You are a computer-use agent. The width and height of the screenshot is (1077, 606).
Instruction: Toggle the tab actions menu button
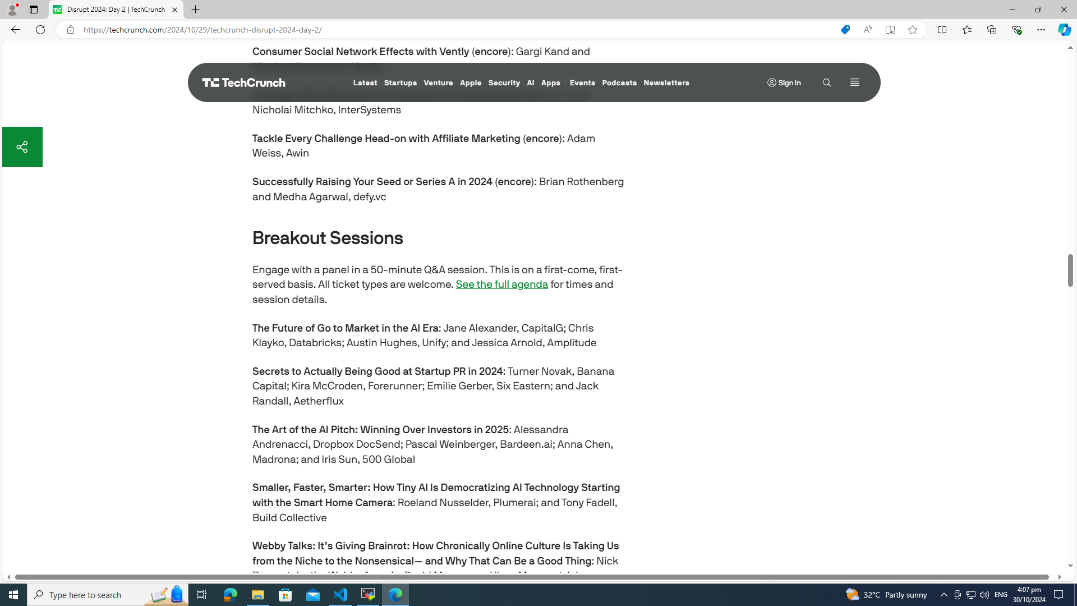click(34, 10)
